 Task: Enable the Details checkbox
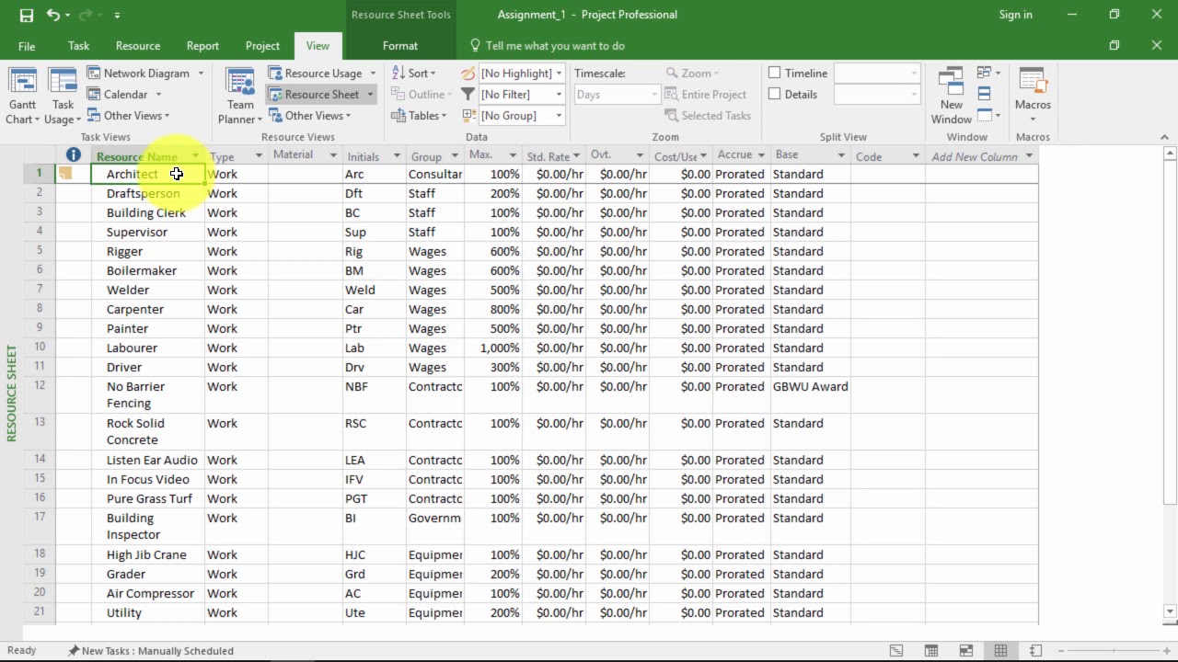(775, 94)
